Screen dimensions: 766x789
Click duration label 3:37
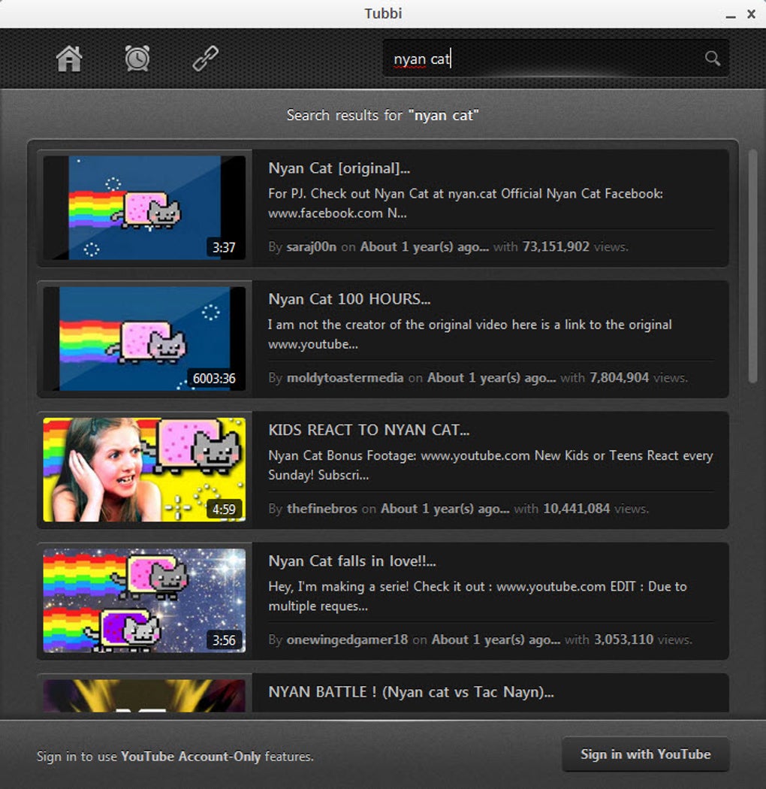[224, 247]
